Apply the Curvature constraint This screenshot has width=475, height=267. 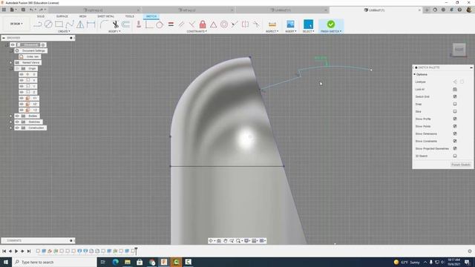pyautogui.click(x=256, y=24)
